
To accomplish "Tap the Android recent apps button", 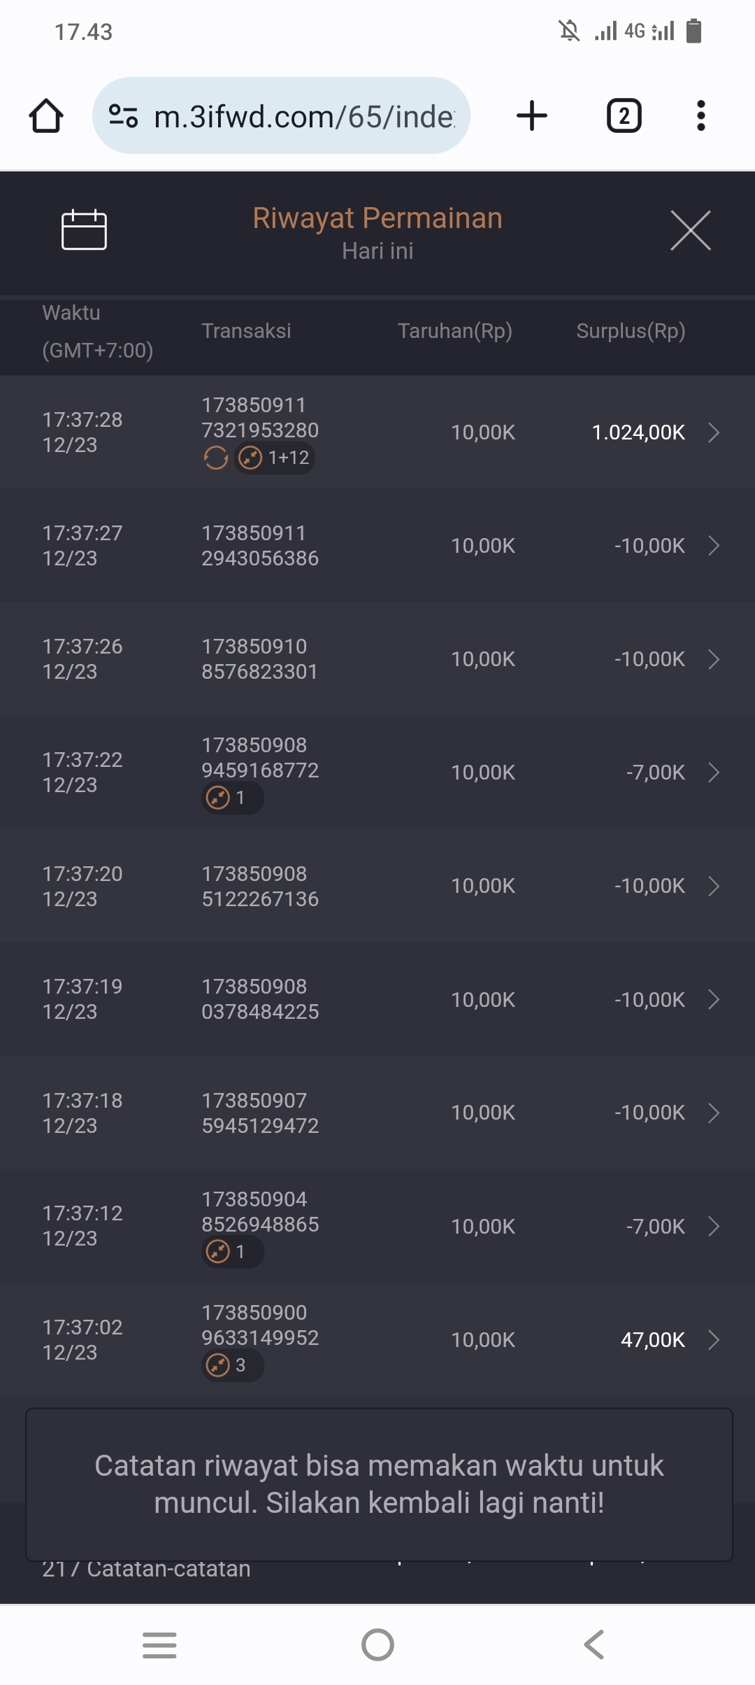I will (159, 1645).
